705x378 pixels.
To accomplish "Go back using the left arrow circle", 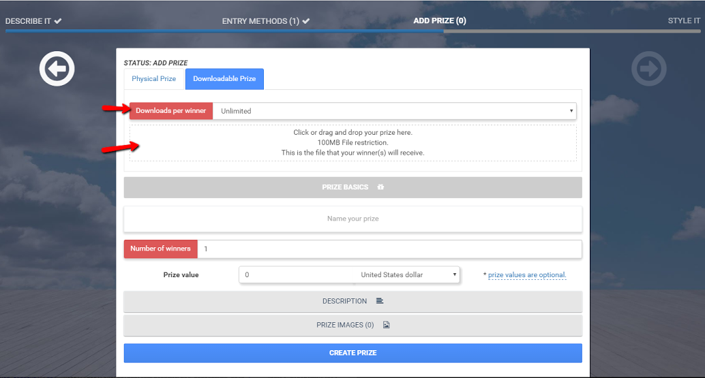I will tap(57, 69).
